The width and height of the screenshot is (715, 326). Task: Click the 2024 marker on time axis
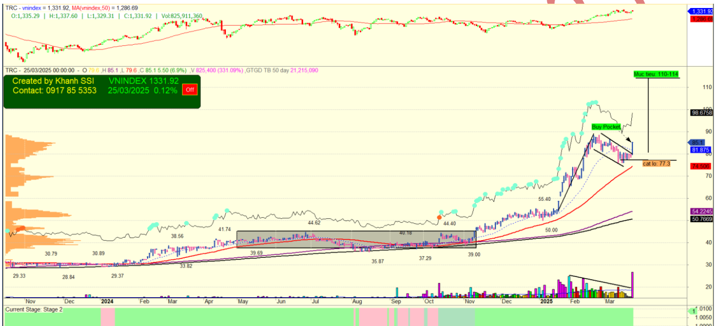click(x=107, y=301)
